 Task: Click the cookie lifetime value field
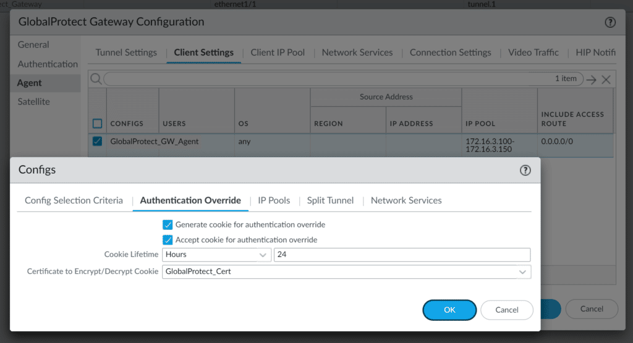(402, 255)
